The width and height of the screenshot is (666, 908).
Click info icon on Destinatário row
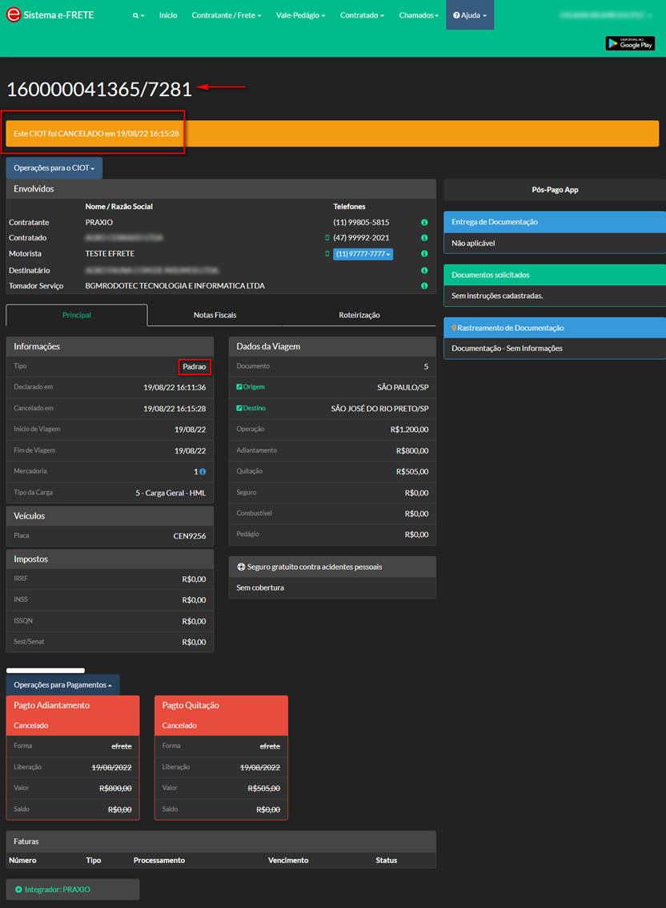(x=424, y=270)
